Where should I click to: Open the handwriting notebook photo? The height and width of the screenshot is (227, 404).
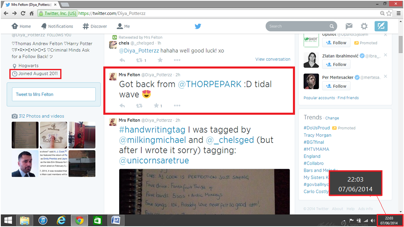(204, 192)
